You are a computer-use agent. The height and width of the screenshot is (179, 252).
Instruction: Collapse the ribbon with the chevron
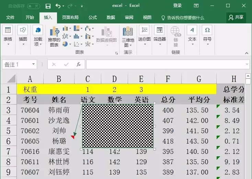pyautogui.click(x=247, y=53)
